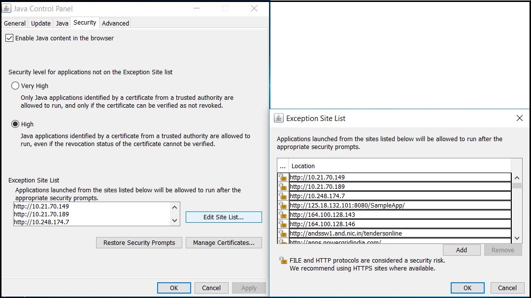Click the lock beside http://andssw1.and.nic.in/tendersonline
Screen dimensions: 531x298
(x=283, y=233)
